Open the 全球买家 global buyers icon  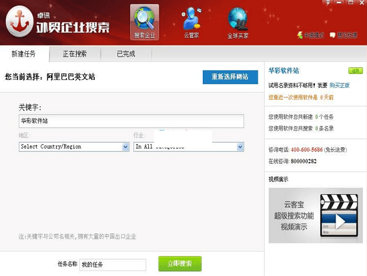(x=238, y=23)
